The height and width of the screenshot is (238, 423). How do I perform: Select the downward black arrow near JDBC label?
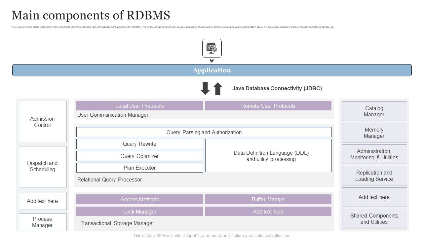(205, 89)
